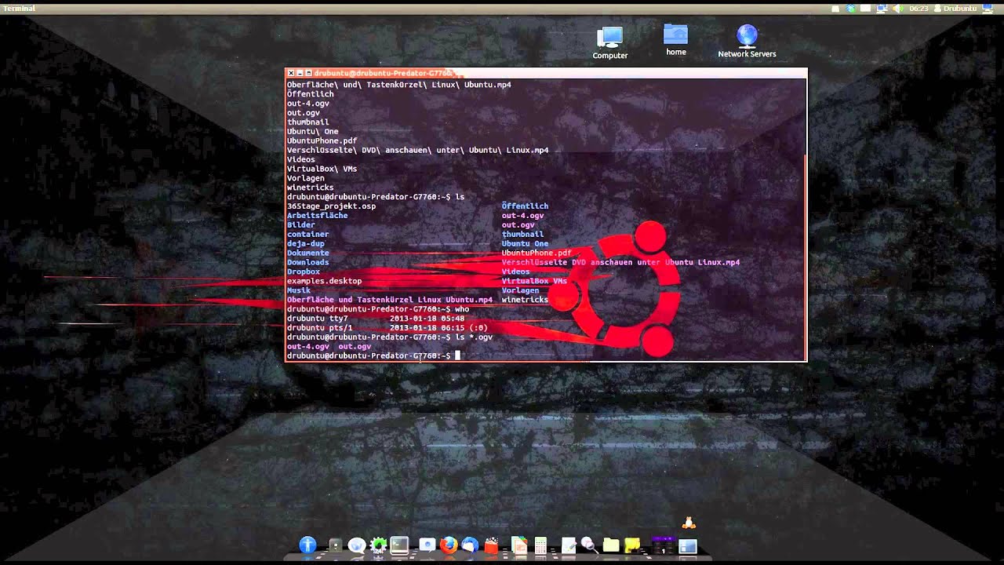Open the yellow sticky notes dock icon

click(632, 545)
